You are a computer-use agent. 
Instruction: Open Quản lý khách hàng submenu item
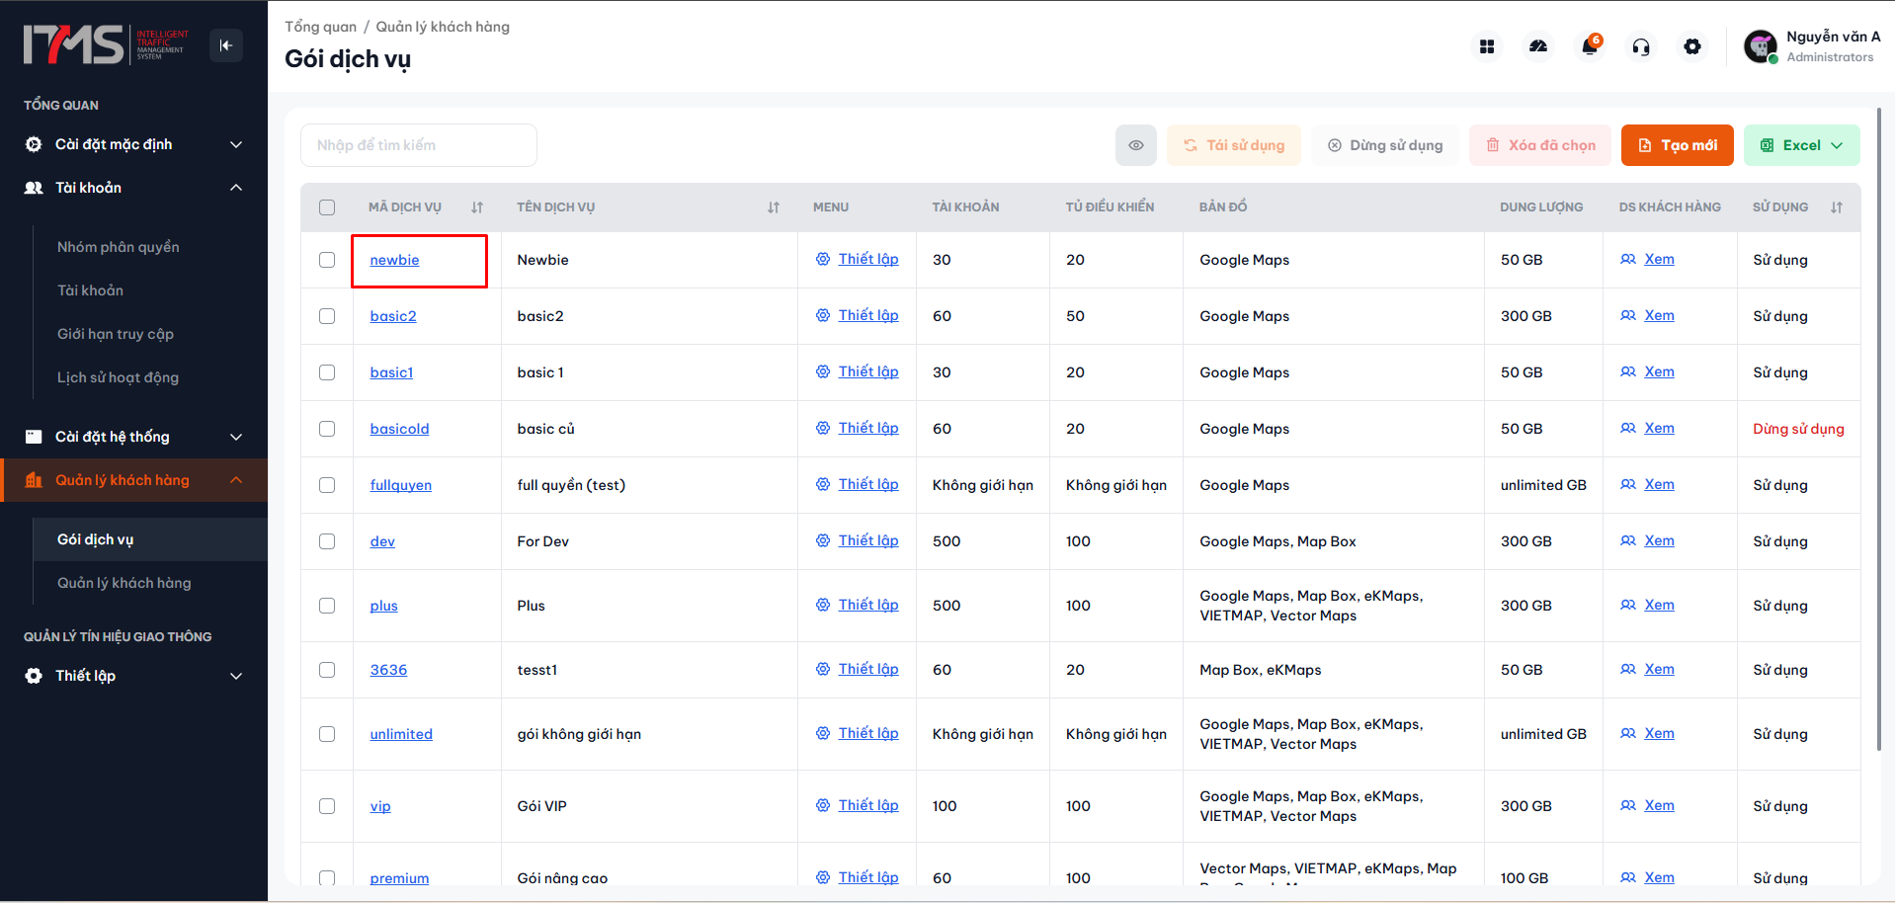pyautogui.click(x=124, y=583)
